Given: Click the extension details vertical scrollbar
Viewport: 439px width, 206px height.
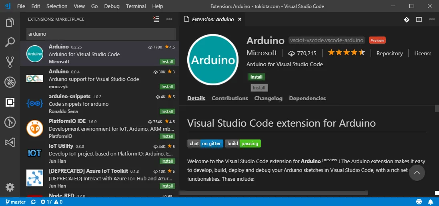Looking at the screenshot, I should (x=437, y=109).
